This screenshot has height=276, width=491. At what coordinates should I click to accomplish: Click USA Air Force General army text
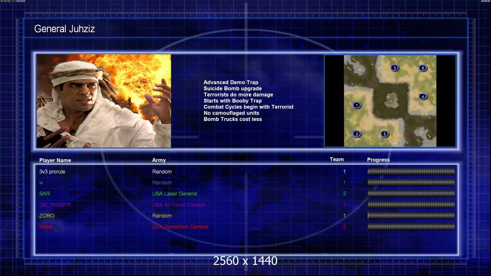tap(179, 205)
